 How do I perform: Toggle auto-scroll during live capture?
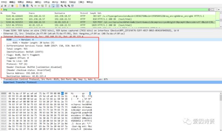[53, 6]
